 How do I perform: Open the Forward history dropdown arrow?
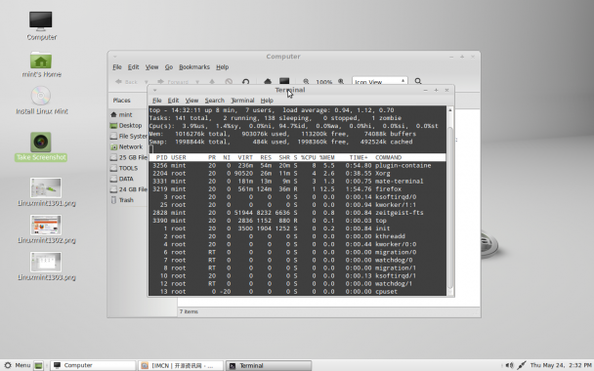(197, 82)
